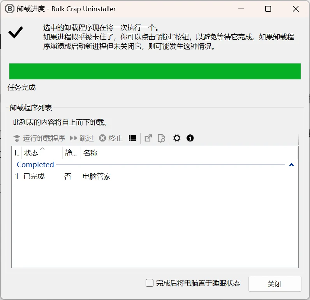Click the open external link icon
The height and width of the screenshot is (300, 310).
coord(148,138)
